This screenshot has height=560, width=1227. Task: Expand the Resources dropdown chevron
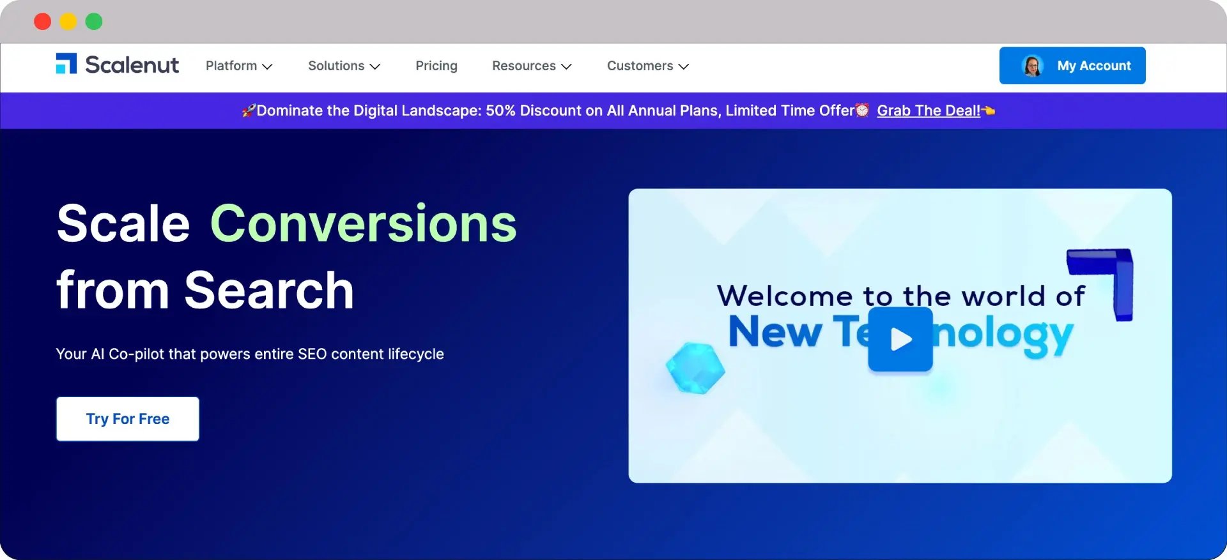(x=566, y=66)
